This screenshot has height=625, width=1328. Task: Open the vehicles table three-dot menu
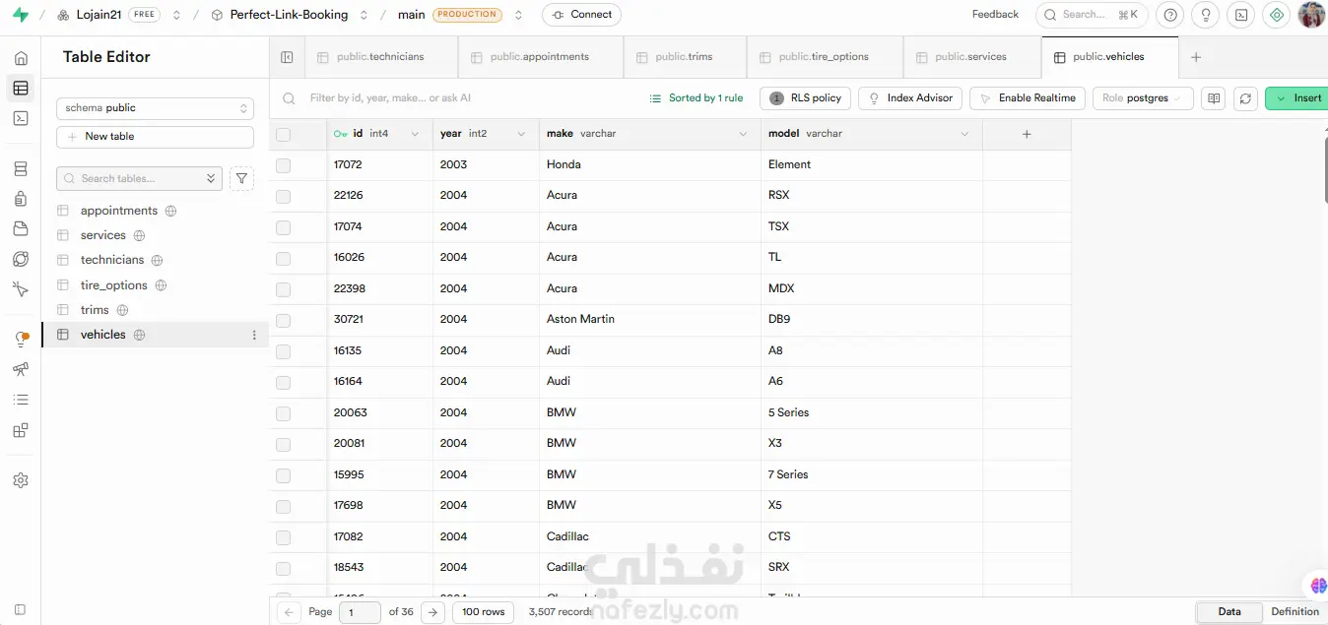[x=254, y=335]
